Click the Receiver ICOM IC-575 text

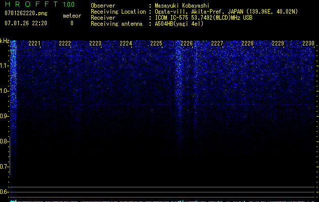[x=203, y=18]
